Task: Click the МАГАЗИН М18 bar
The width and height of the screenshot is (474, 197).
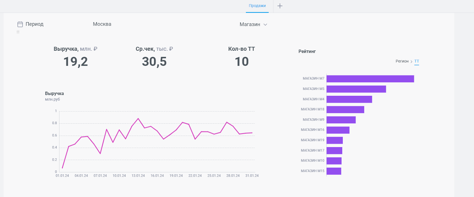Action: tap(345, 110)
